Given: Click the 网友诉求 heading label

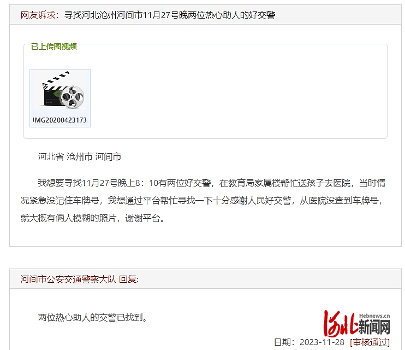Looking at the screenshot, I should (38, 15).
